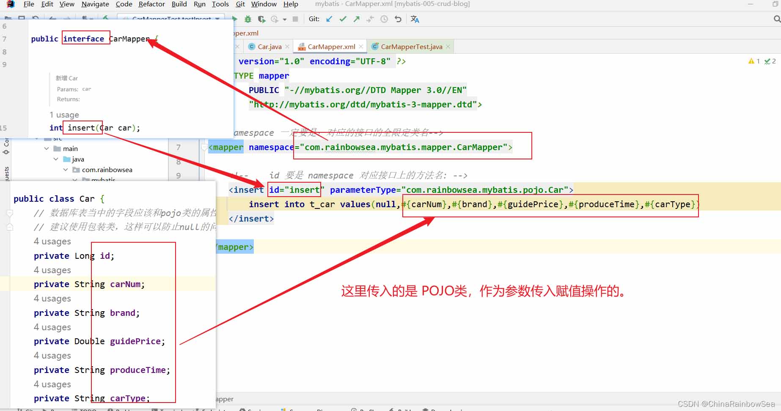Screen dimensions: 781x411
Task: Open the Edit menu
Action: click(x=47, y=4)
